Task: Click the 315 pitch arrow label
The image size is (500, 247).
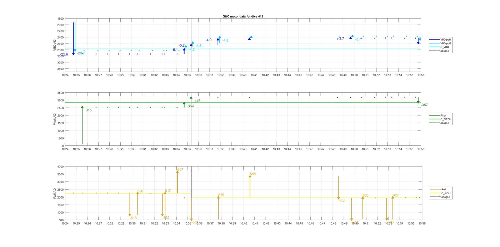Action: click(x=89, y=110)
